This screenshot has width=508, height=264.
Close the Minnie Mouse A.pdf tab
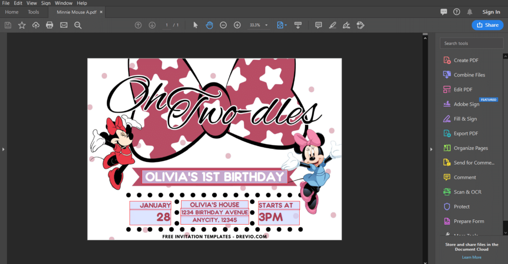(101, 12)
